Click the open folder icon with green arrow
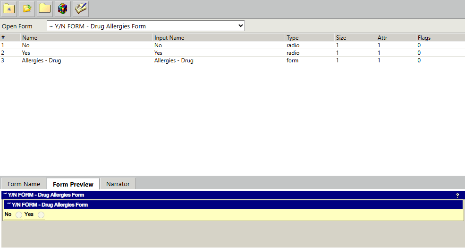 [x=27, y=9]
